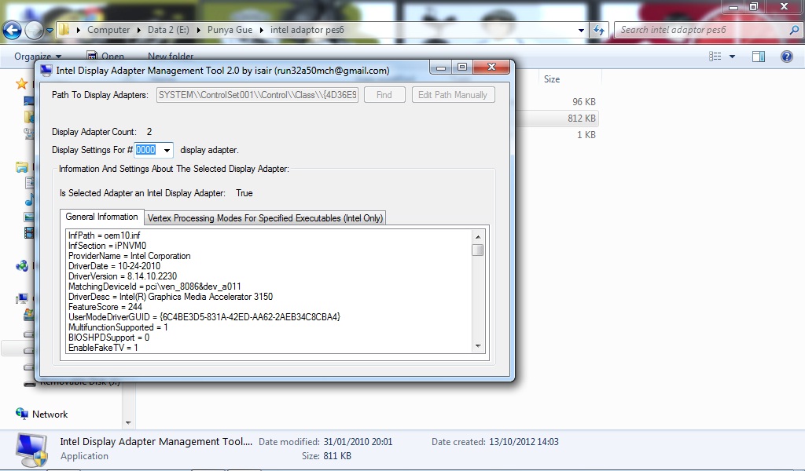Click Data 2 (E:) breadcrumb segment

(168, 30)
